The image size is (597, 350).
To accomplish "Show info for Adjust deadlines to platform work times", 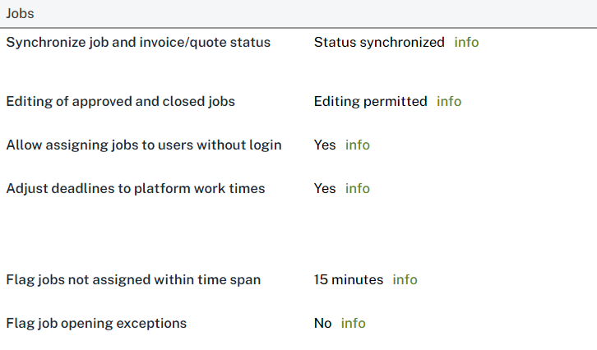I will click(358, 188).
